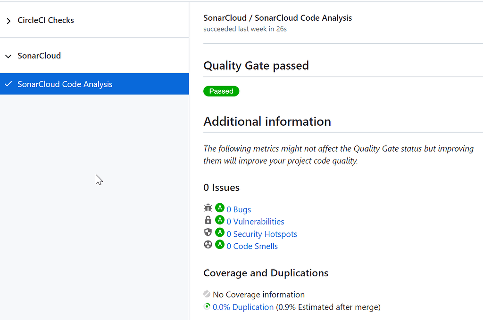The image size is (483, 320).
Task: Open the 0 Bugs link
Action: tap(239, 209)
